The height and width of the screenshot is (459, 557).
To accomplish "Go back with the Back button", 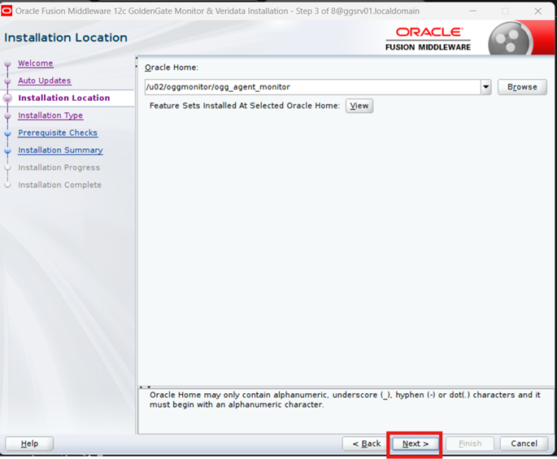I will coord(363,444).
